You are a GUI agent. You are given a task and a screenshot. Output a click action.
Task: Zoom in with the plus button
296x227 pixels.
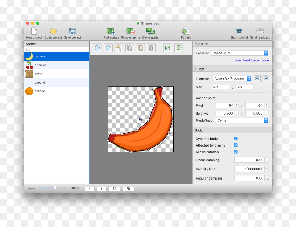tap(102, 188)
